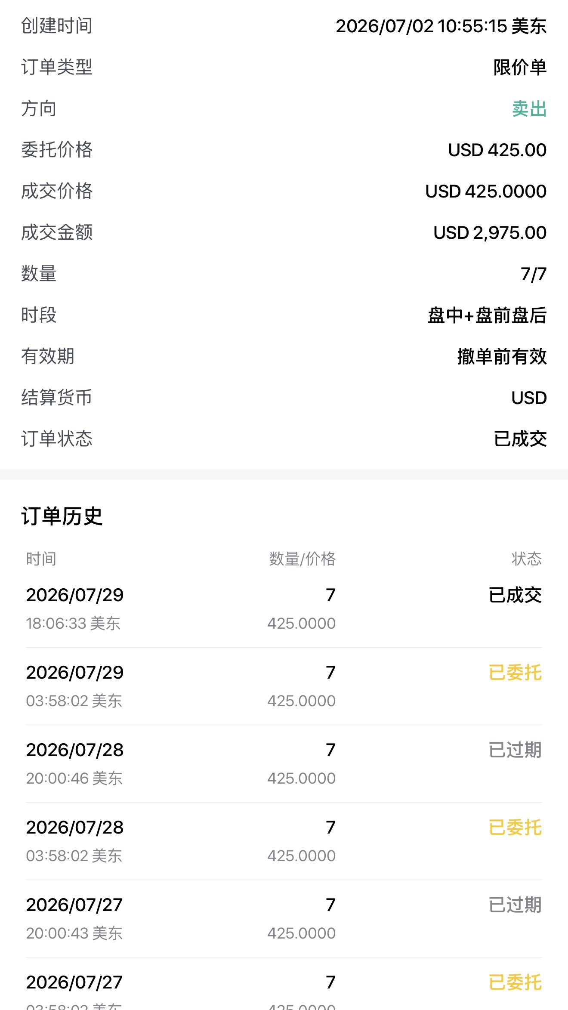The image size is (568, 1010).
Task: Select the 时间 column header
Action: pos(41,559)
